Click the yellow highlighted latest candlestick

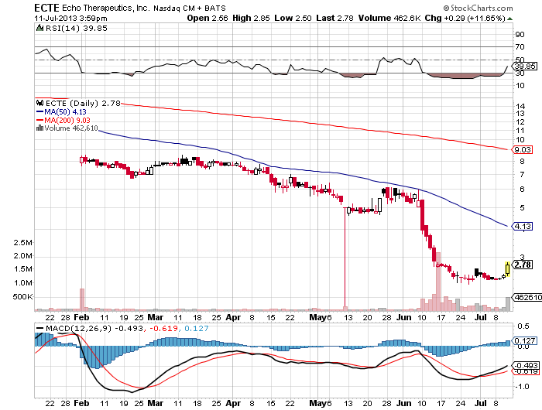point(507,269)
